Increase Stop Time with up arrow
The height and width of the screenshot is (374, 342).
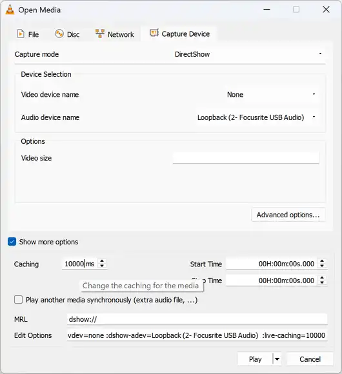coord(322,278)
